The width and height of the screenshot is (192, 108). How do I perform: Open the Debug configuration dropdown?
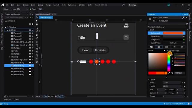7,9
